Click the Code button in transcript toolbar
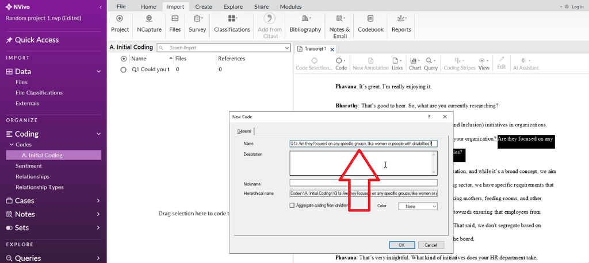 pyautogui.click(x=341, y=64)
